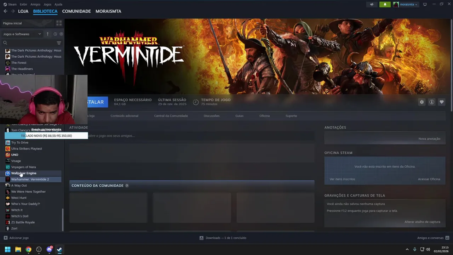Open the moraismta account dropdown
Viewport: 453px width, 255px height.
coord(406,4)
